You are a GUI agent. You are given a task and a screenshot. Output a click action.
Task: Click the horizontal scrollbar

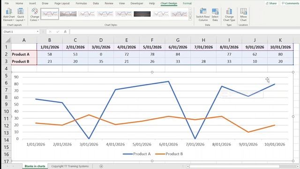point(234,166)
